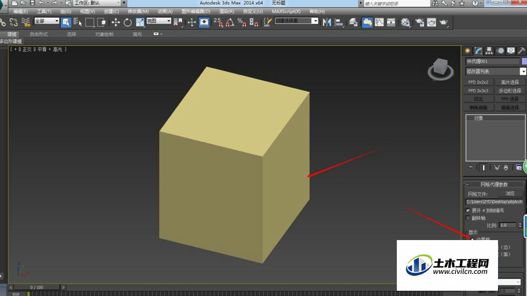Click the New Scene icon
Image resolution: width=527 pixels, height=296 pixels.
pyautogui.click(x=14, y=3)
